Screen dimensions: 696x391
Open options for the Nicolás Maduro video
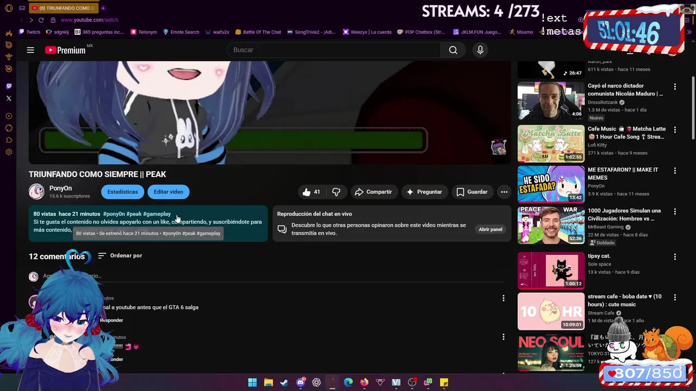pos(675,87)
